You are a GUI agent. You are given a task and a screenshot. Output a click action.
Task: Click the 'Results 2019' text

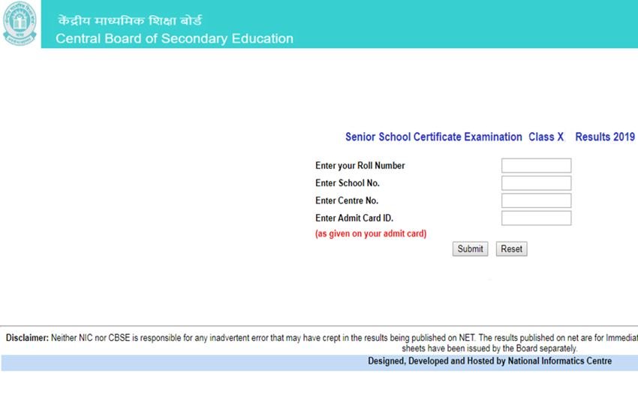[x=605, y=137]
